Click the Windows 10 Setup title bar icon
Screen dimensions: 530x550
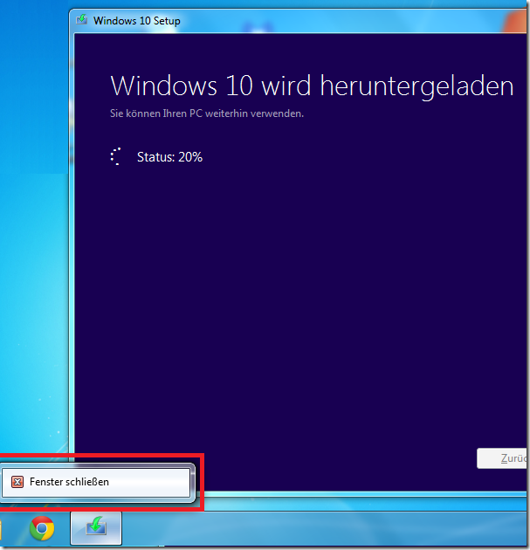click(x=82, y=19)
